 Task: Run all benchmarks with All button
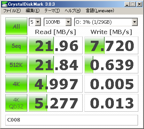[16, 26]
